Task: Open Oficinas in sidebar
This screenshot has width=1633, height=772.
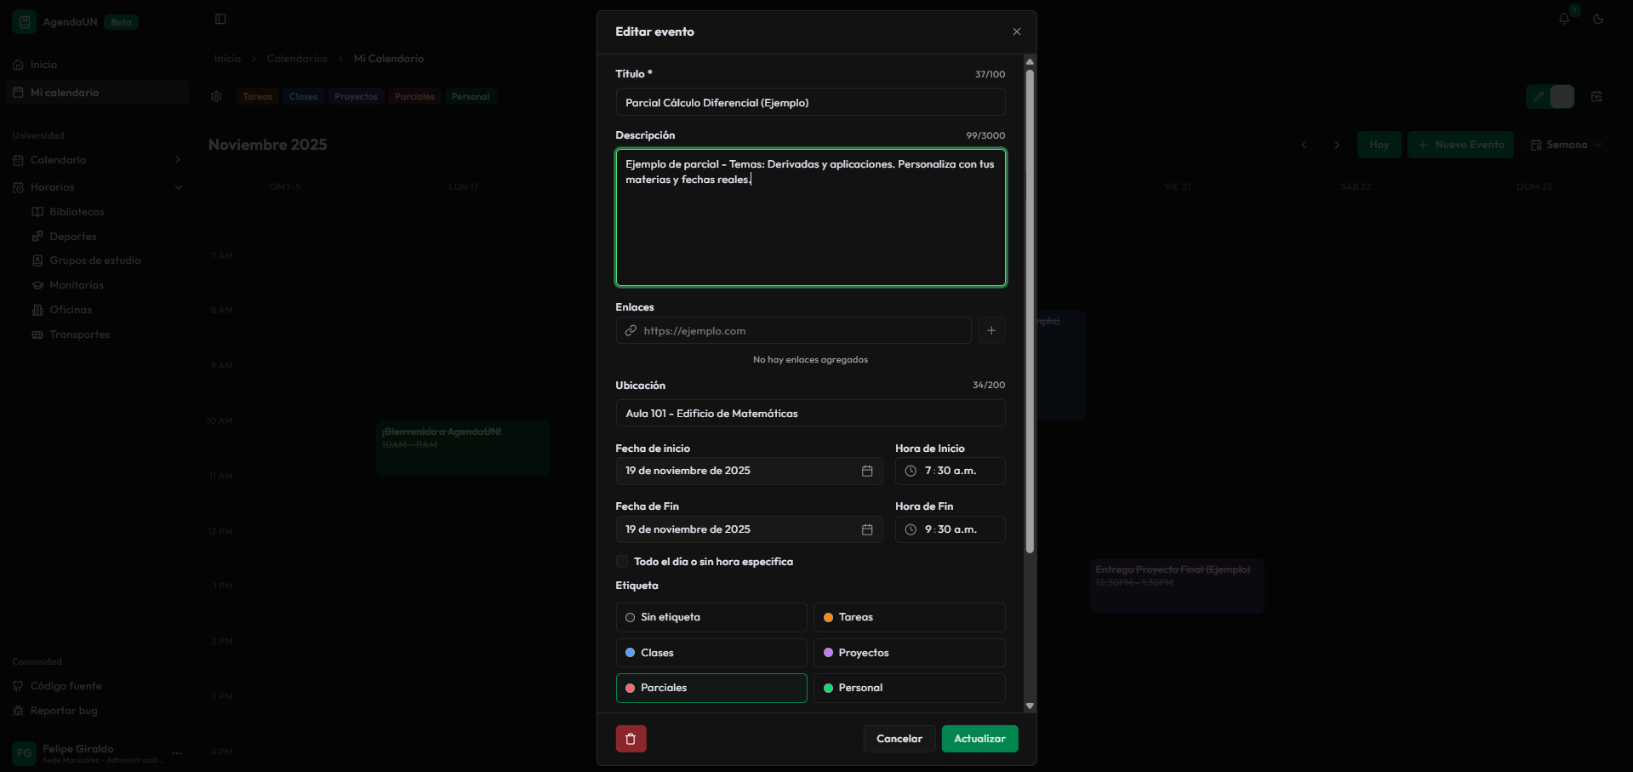Action: [70, 310]
